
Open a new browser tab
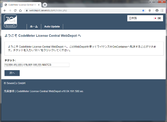tap(45, 5)
